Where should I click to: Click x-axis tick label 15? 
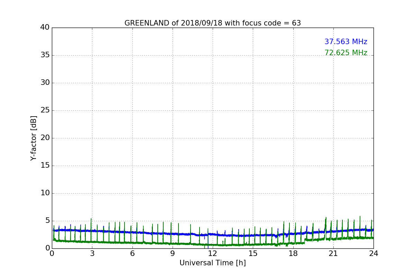(x=253, y=254)
